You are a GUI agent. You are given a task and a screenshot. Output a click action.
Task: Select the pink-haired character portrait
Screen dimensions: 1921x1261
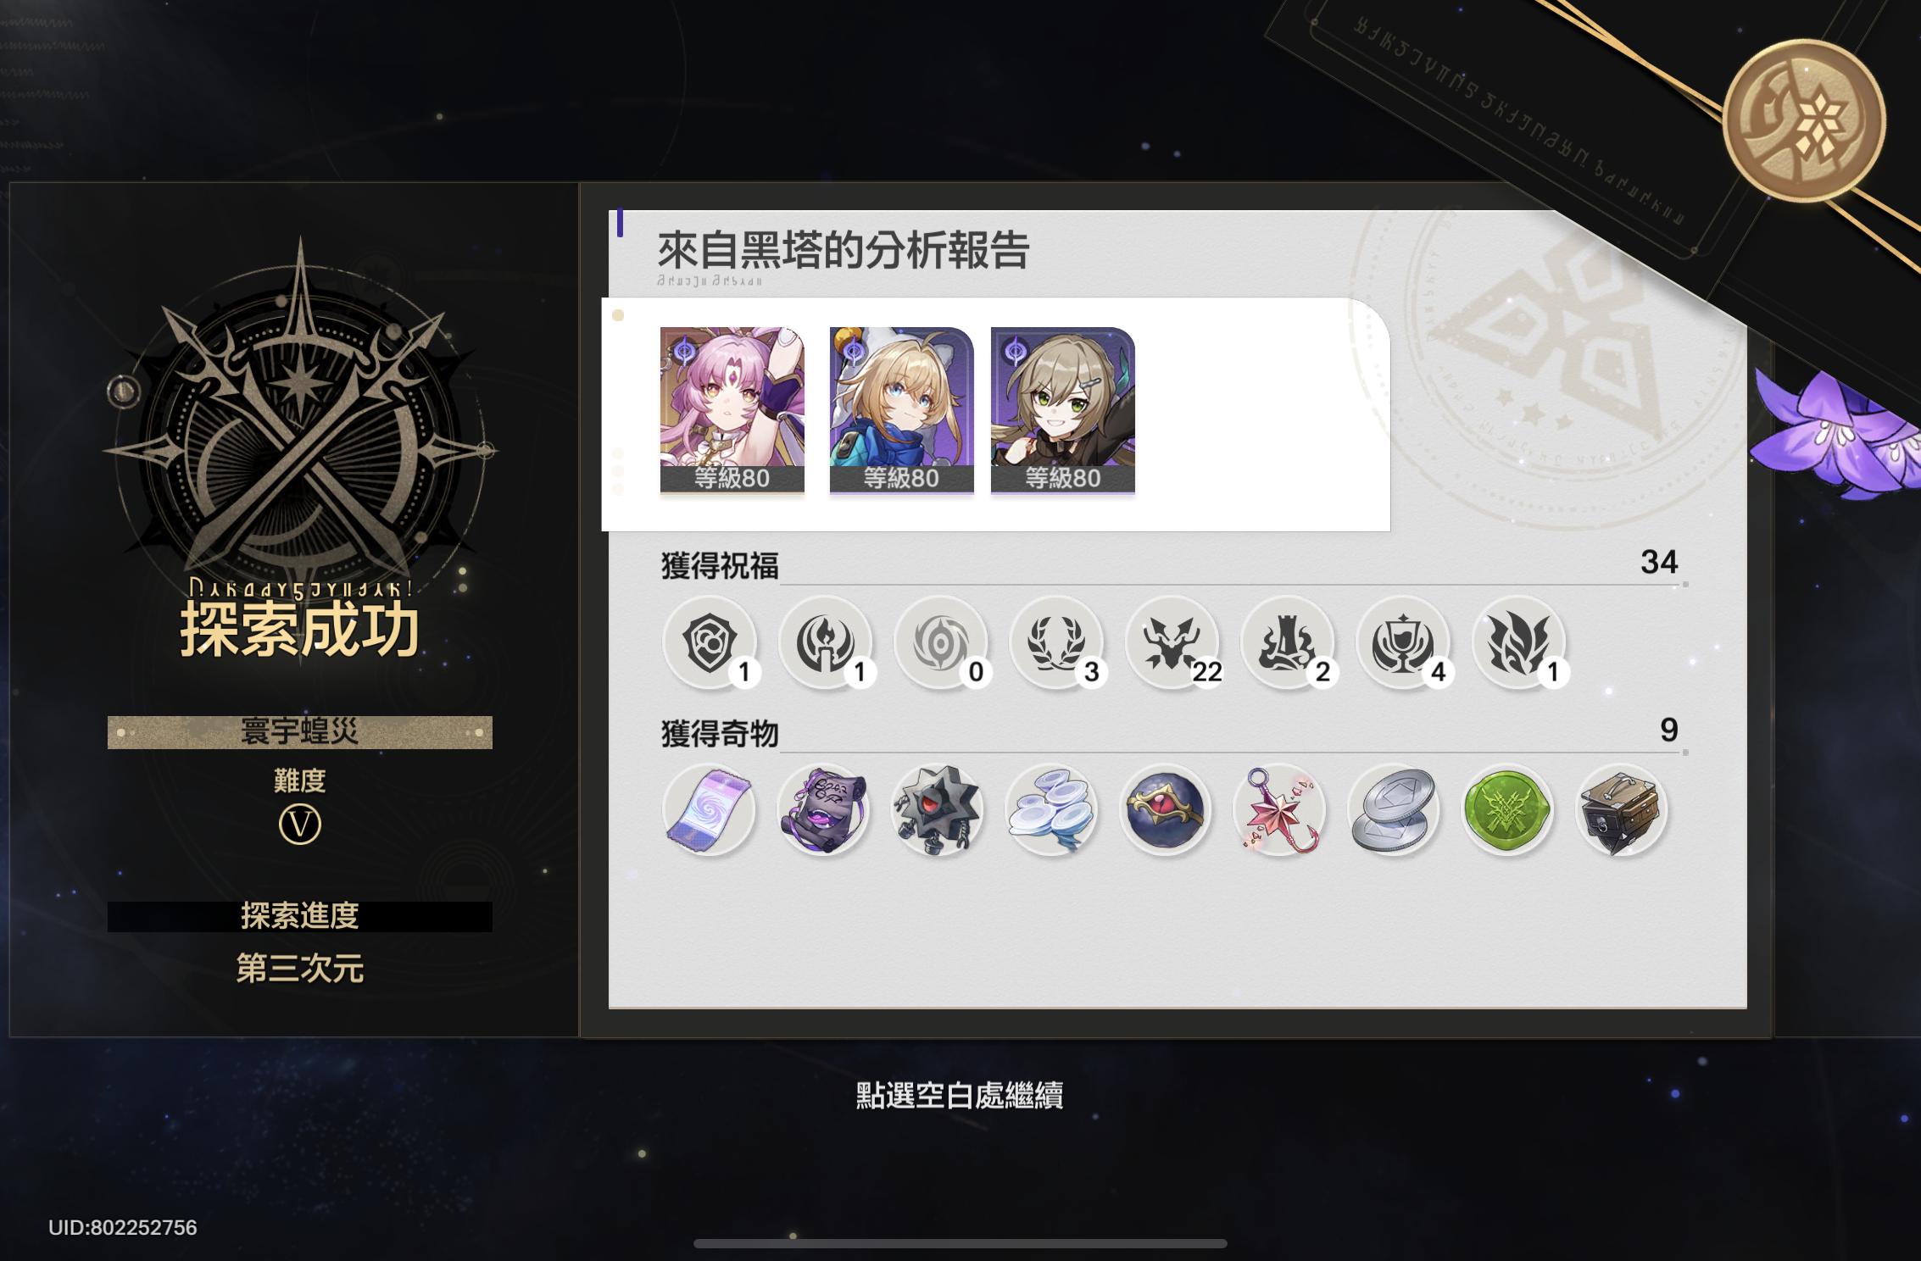(732, 410)
